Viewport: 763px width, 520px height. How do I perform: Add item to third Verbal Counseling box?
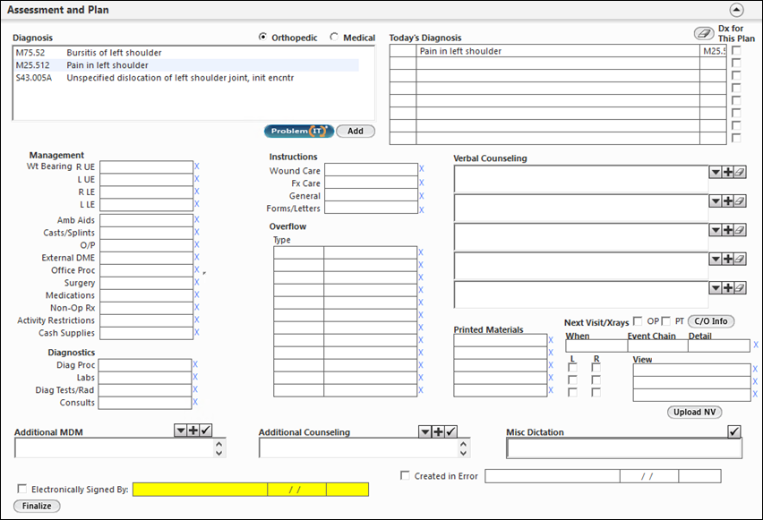pyautogui.click(x=728, y=230)
